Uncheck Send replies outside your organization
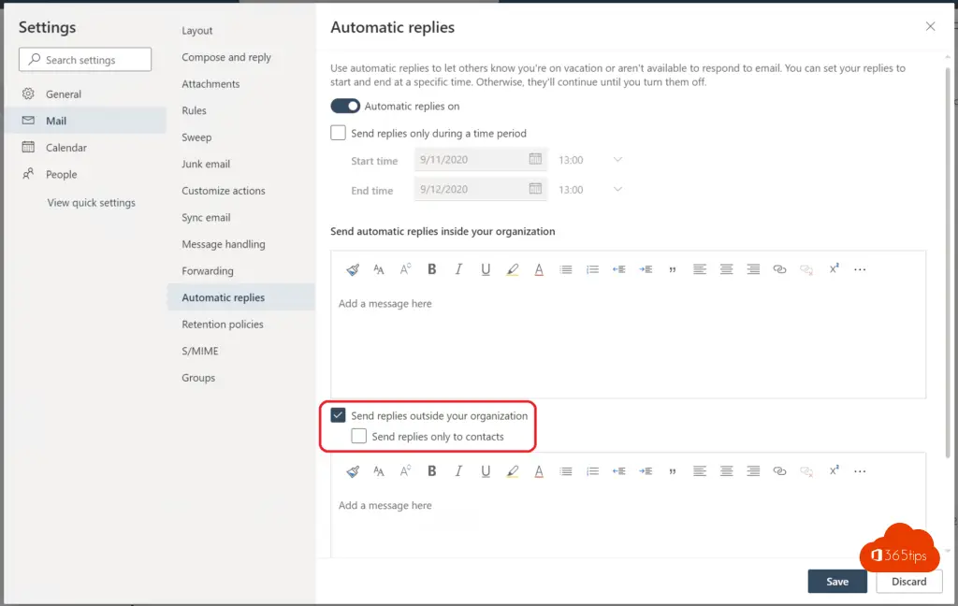 339,416
